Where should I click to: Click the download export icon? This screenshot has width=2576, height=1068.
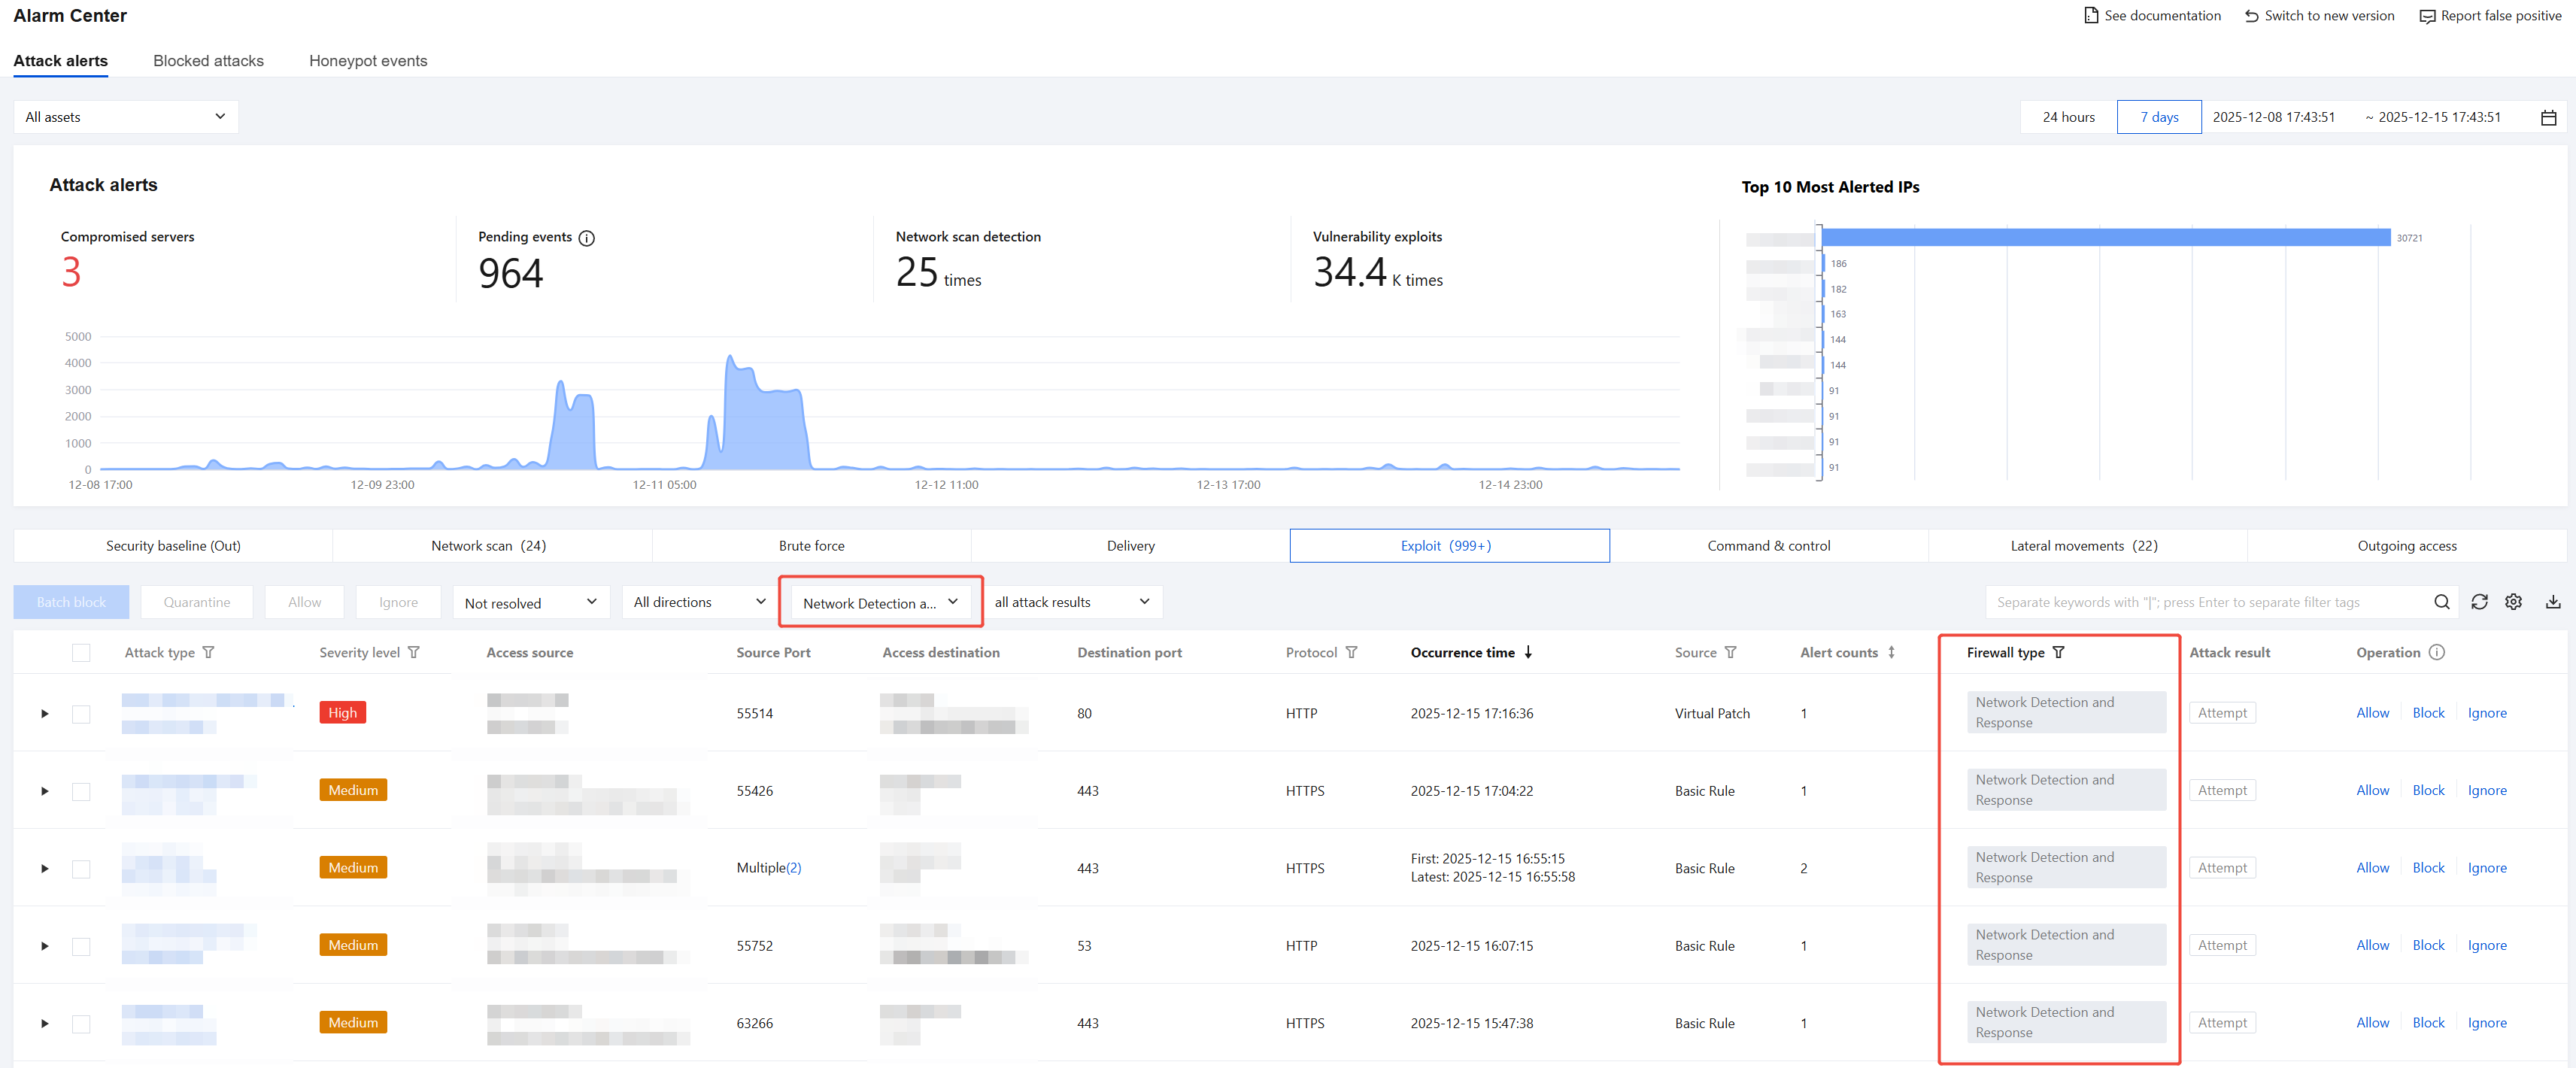(x=2552, y=602)
